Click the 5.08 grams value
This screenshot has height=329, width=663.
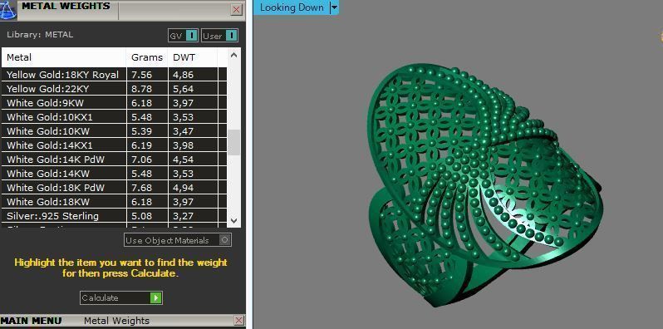[141, 216]
